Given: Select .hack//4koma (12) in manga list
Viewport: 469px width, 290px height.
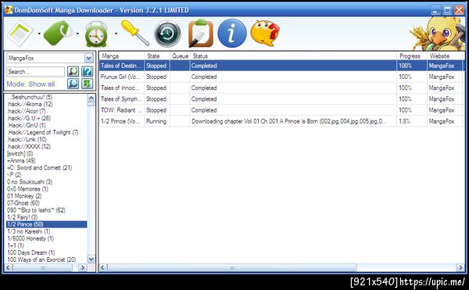Looking at the screenshot, I should [x=30, y=104].
